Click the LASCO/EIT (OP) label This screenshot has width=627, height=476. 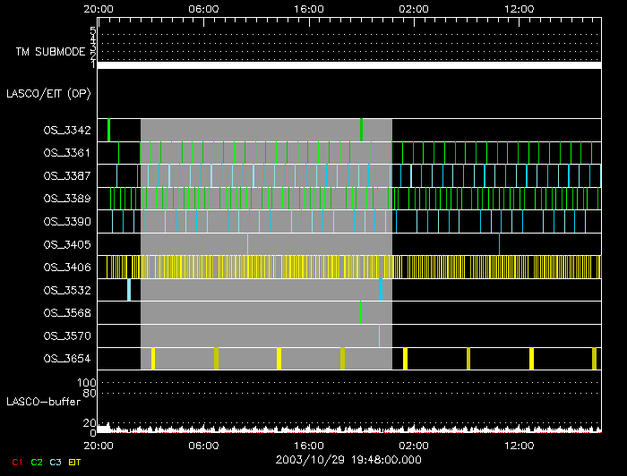47,93
